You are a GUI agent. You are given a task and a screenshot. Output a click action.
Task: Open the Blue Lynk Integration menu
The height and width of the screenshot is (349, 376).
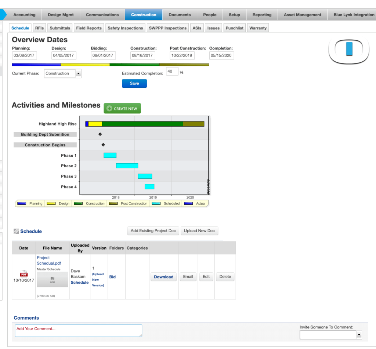[x=352, y=15]
